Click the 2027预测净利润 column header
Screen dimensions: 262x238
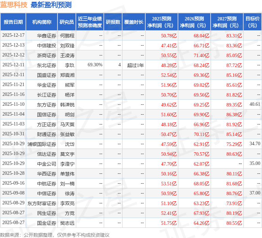coord(227,22)
